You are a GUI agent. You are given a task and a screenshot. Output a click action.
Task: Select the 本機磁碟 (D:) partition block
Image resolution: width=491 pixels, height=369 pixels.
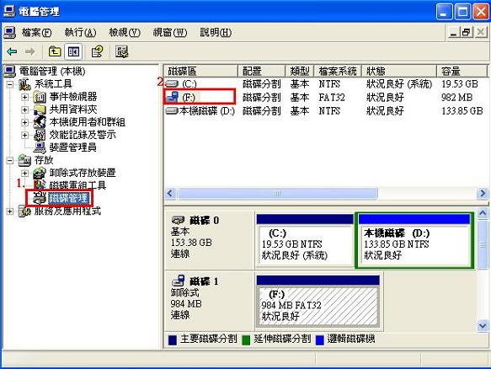414,241
